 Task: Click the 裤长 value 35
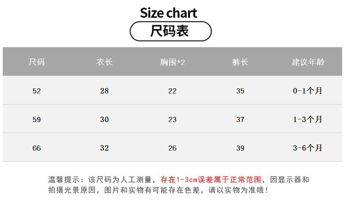[x=240, y=91]
